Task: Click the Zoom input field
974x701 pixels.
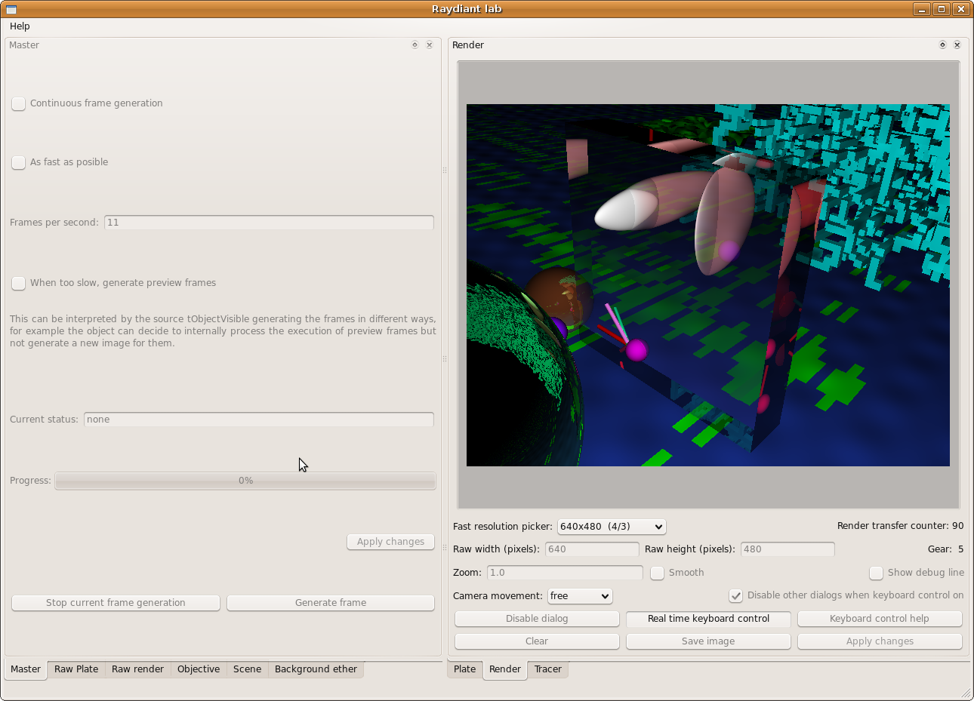Action: click(565, 573)
